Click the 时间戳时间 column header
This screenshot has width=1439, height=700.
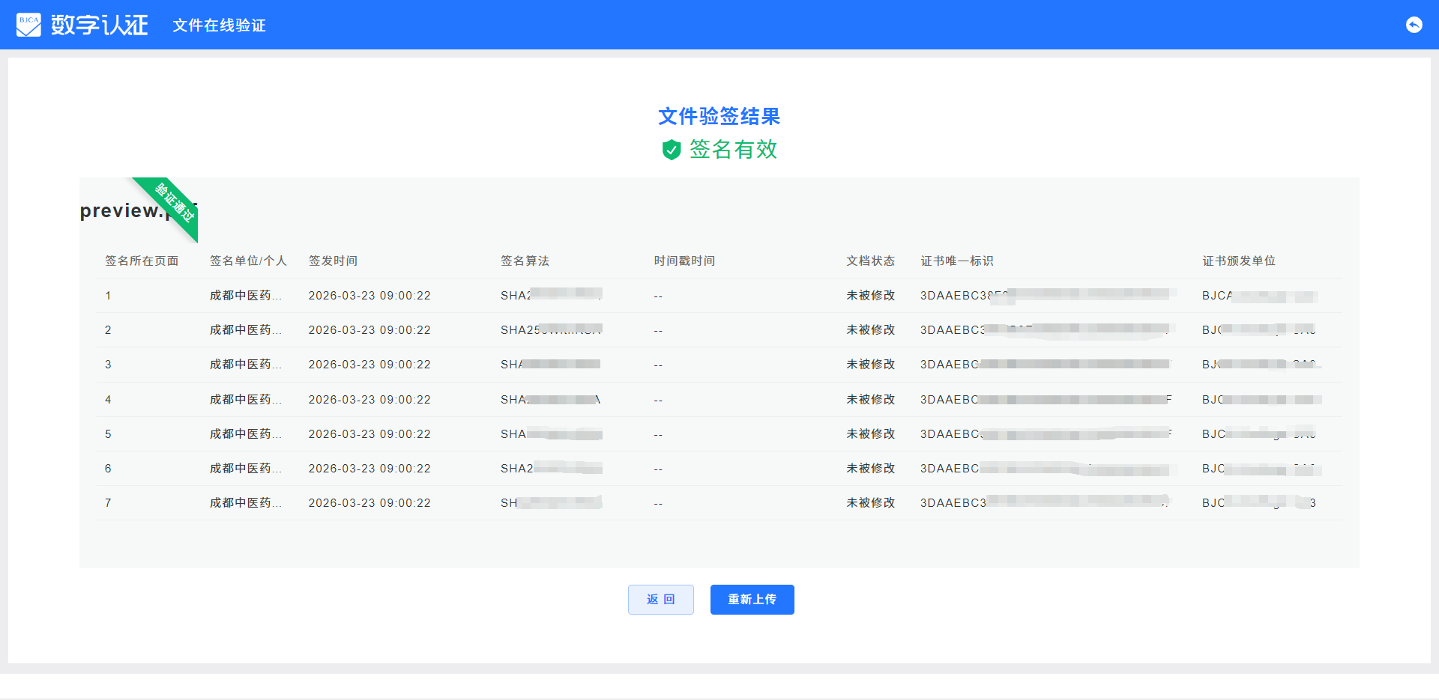[x=684, y=261]
